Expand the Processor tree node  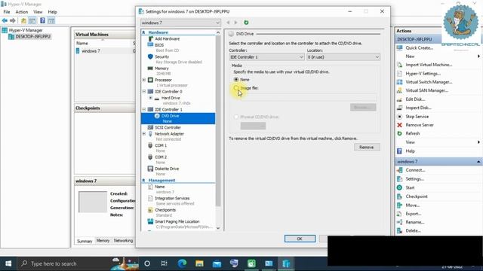tap(144, 80)
